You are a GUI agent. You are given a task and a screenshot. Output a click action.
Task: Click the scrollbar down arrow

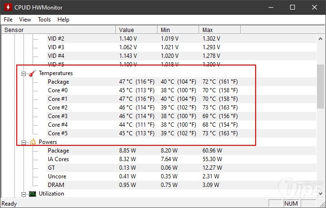pyautogui.click(x=320, y=193)
